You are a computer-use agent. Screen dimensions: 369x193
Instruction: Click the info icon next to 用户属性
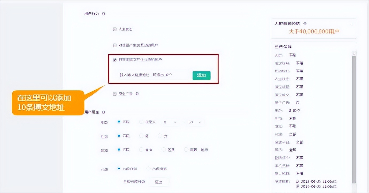pos(103,112)
